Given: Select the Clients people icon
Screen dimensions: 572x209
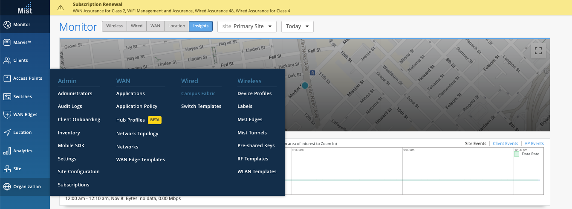Looking at the screenshot, I should pyautogui.click(x=7, y=61).
